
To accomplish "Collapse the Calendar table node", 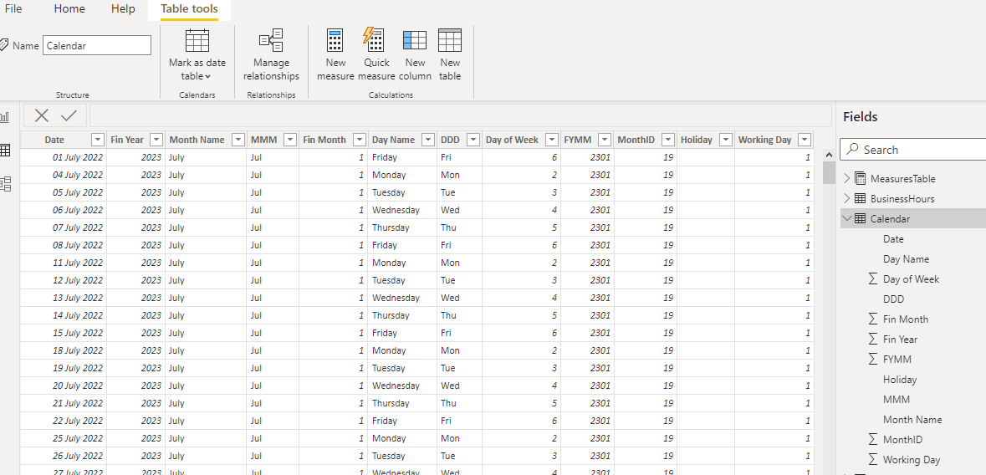I will 846,219.
